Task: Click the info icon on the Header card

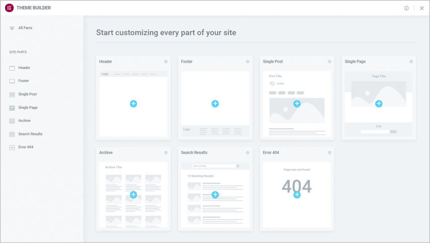Action: pos(166,61)
